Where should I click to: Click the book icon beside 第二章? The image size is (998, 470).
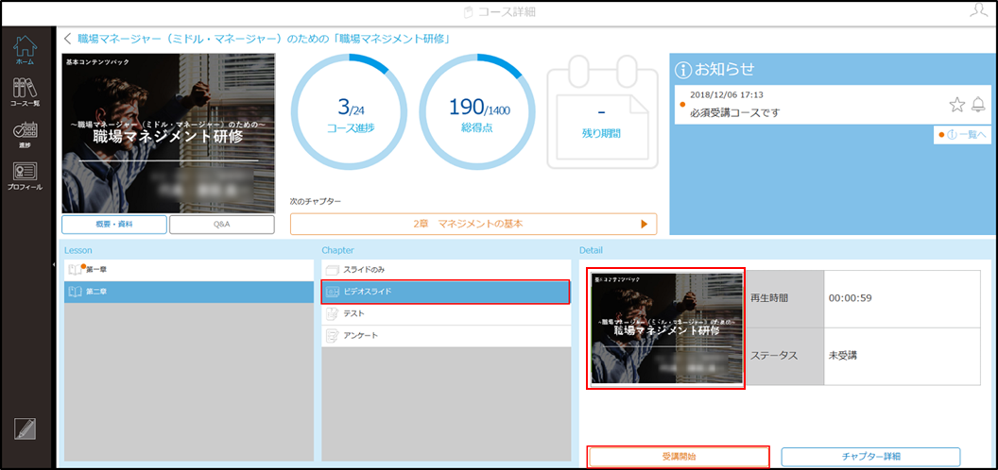point(76,292)
